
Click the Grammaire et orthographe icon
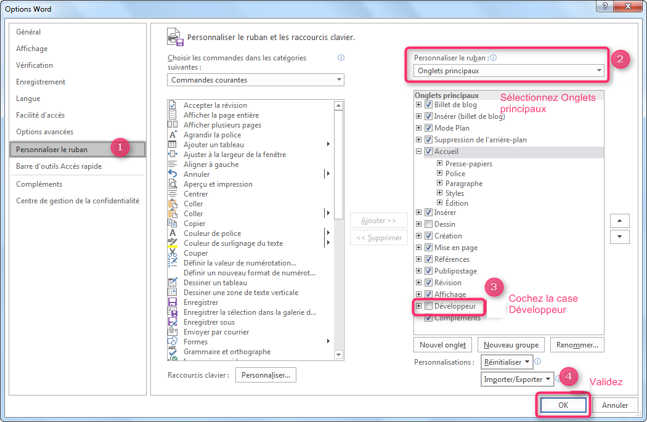click(173, 351)
